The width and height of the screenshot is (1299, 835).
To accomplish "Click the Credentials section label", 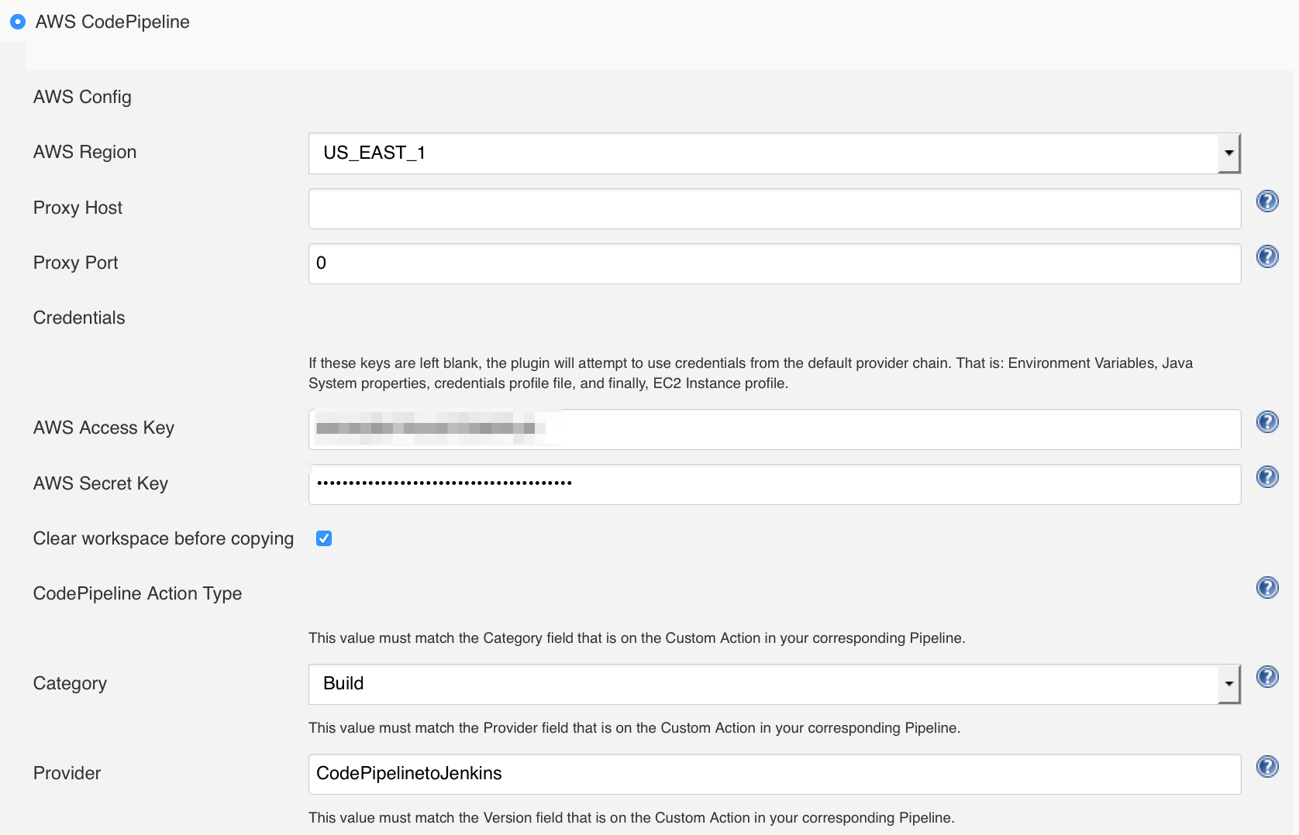I will point(79,318).
